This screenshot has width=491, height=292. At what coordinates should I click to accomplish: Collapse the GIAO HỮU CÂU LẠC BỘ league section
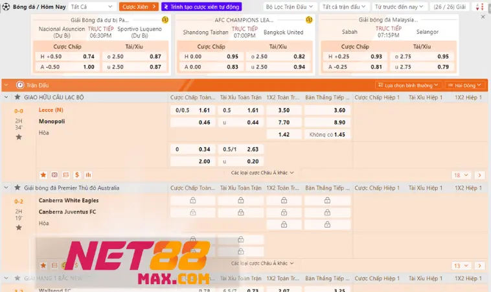(x=6, y=97)
